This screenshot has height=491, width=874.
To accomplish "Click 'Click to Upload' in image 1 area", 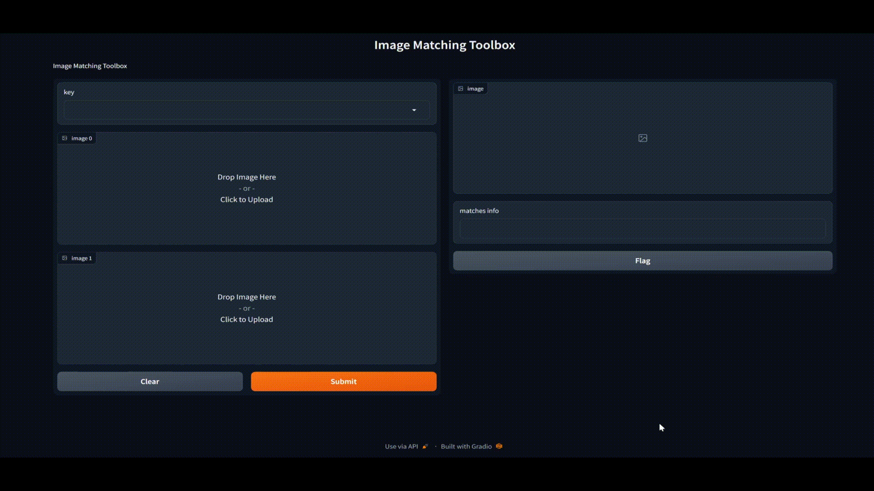I will click(x=246, y=320).
